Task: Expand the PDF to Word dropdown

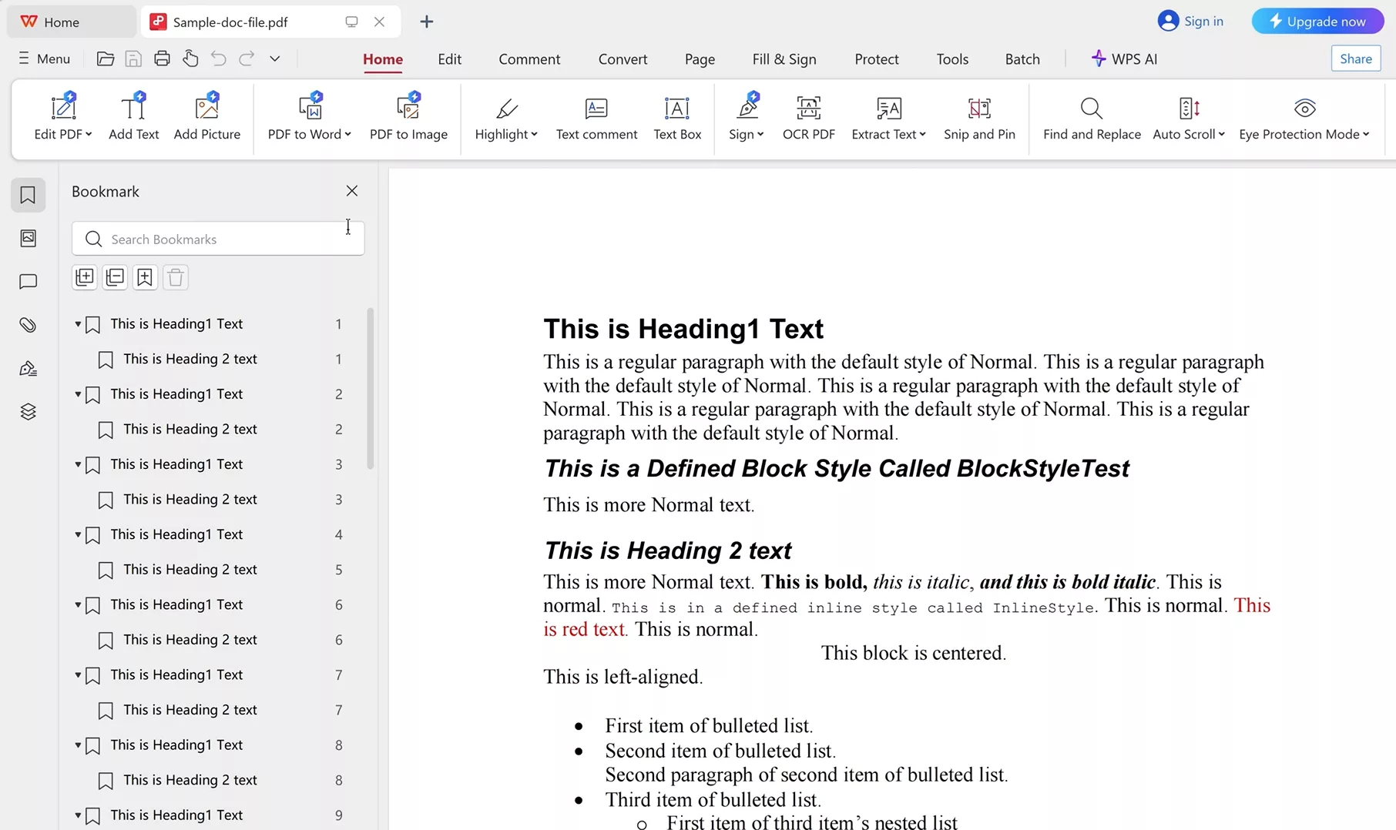Action: point(348,135)
